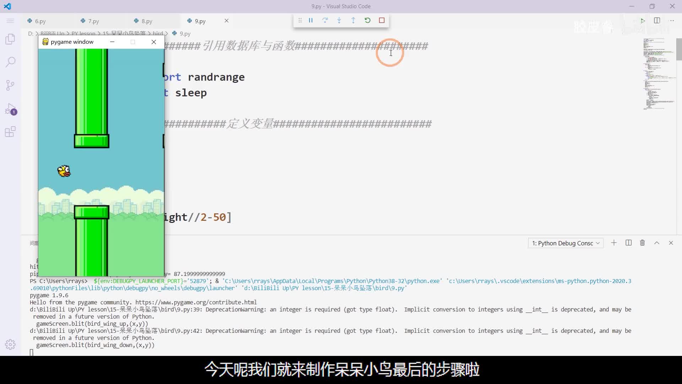Minimize the Visual Studio Code window
Image resolution: width=682 pixels, height=384 pixels.
point(632,6)
